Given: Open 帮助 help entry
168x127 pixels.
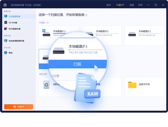Looking at the screenshot, I should [11, 53].
